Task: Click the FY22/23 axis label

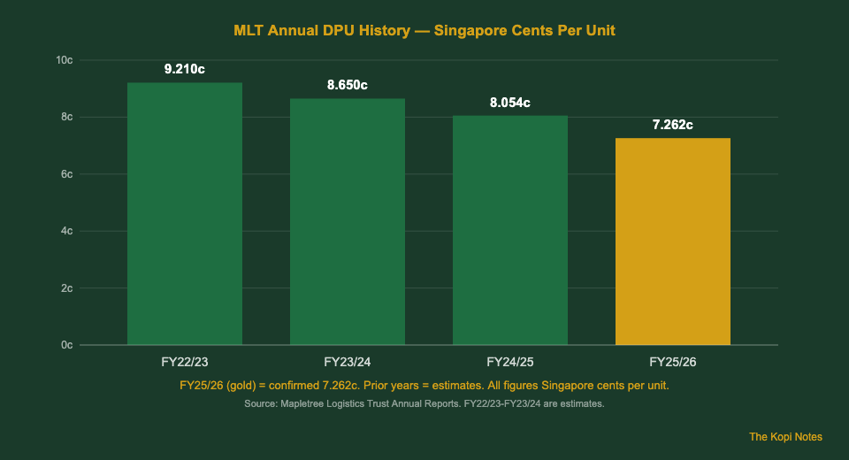Action: point(185,362)
